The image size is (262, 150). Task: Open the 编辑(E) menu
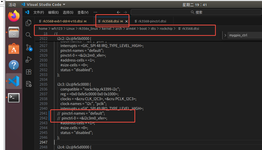click(53, 12)
